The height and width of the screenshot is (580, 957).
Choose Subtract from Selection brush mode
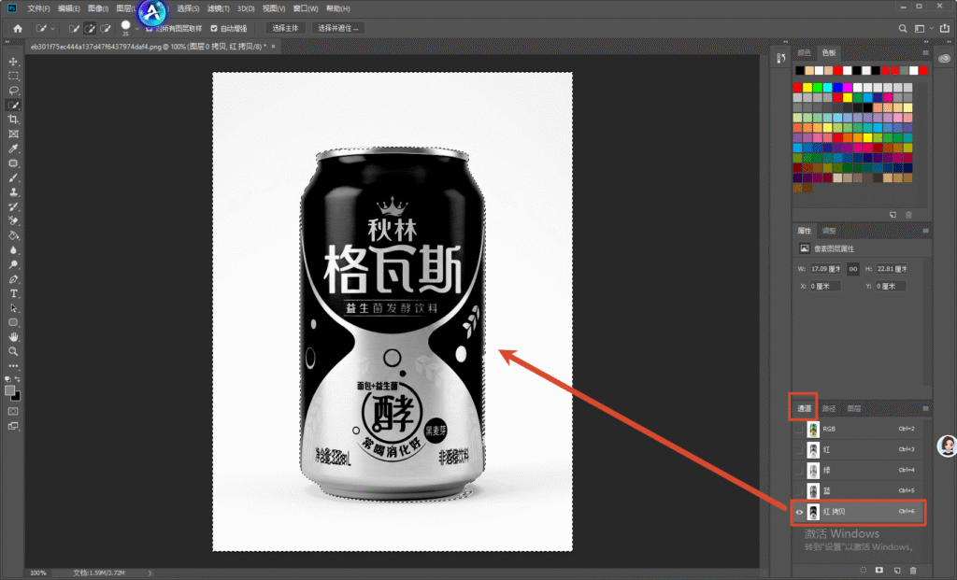[x=106, y=28]
